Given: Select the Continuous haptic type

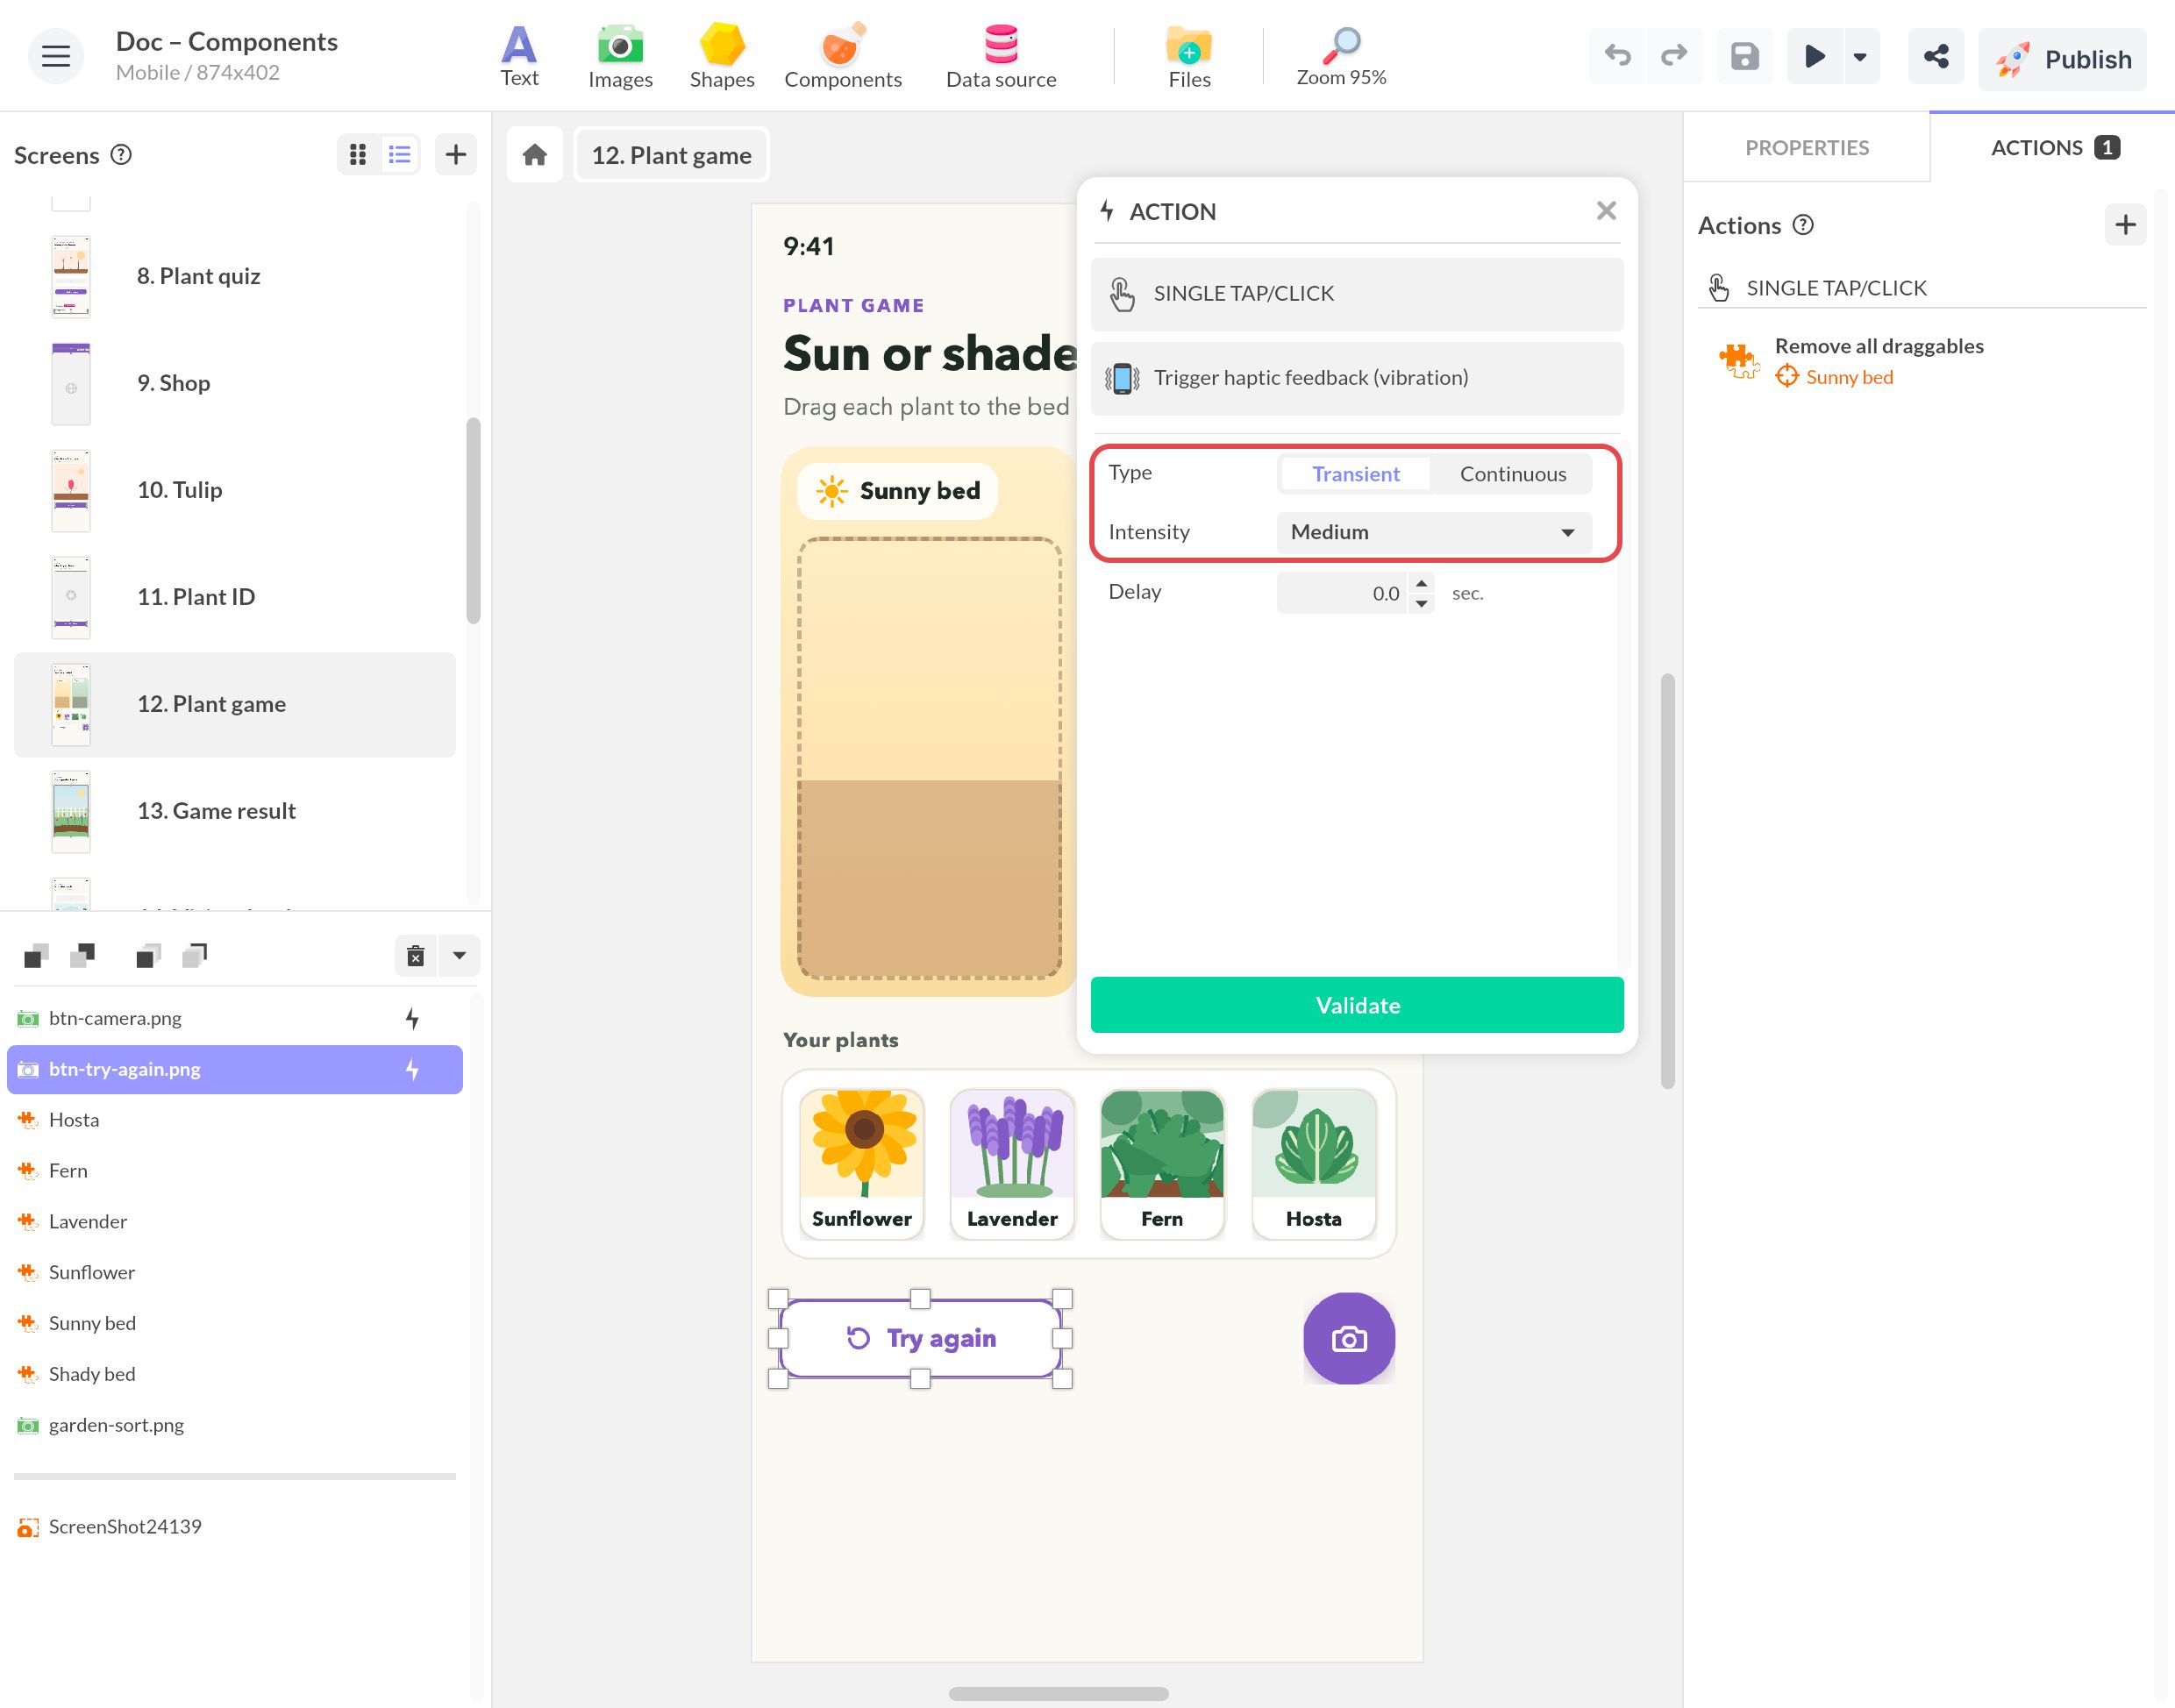Looking at the screenshot, I should 1512,474.
